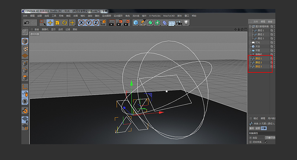
Task: Open the X-Particles menu
Action: tap(154, 16)
